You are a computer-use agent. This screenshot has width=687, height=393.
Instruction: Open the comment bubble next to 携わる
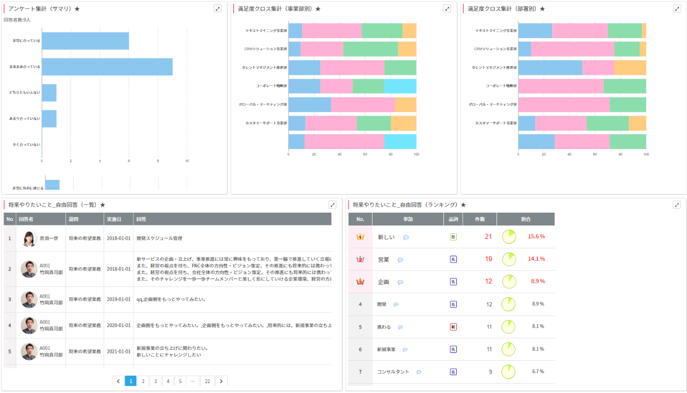coord(400,327)
